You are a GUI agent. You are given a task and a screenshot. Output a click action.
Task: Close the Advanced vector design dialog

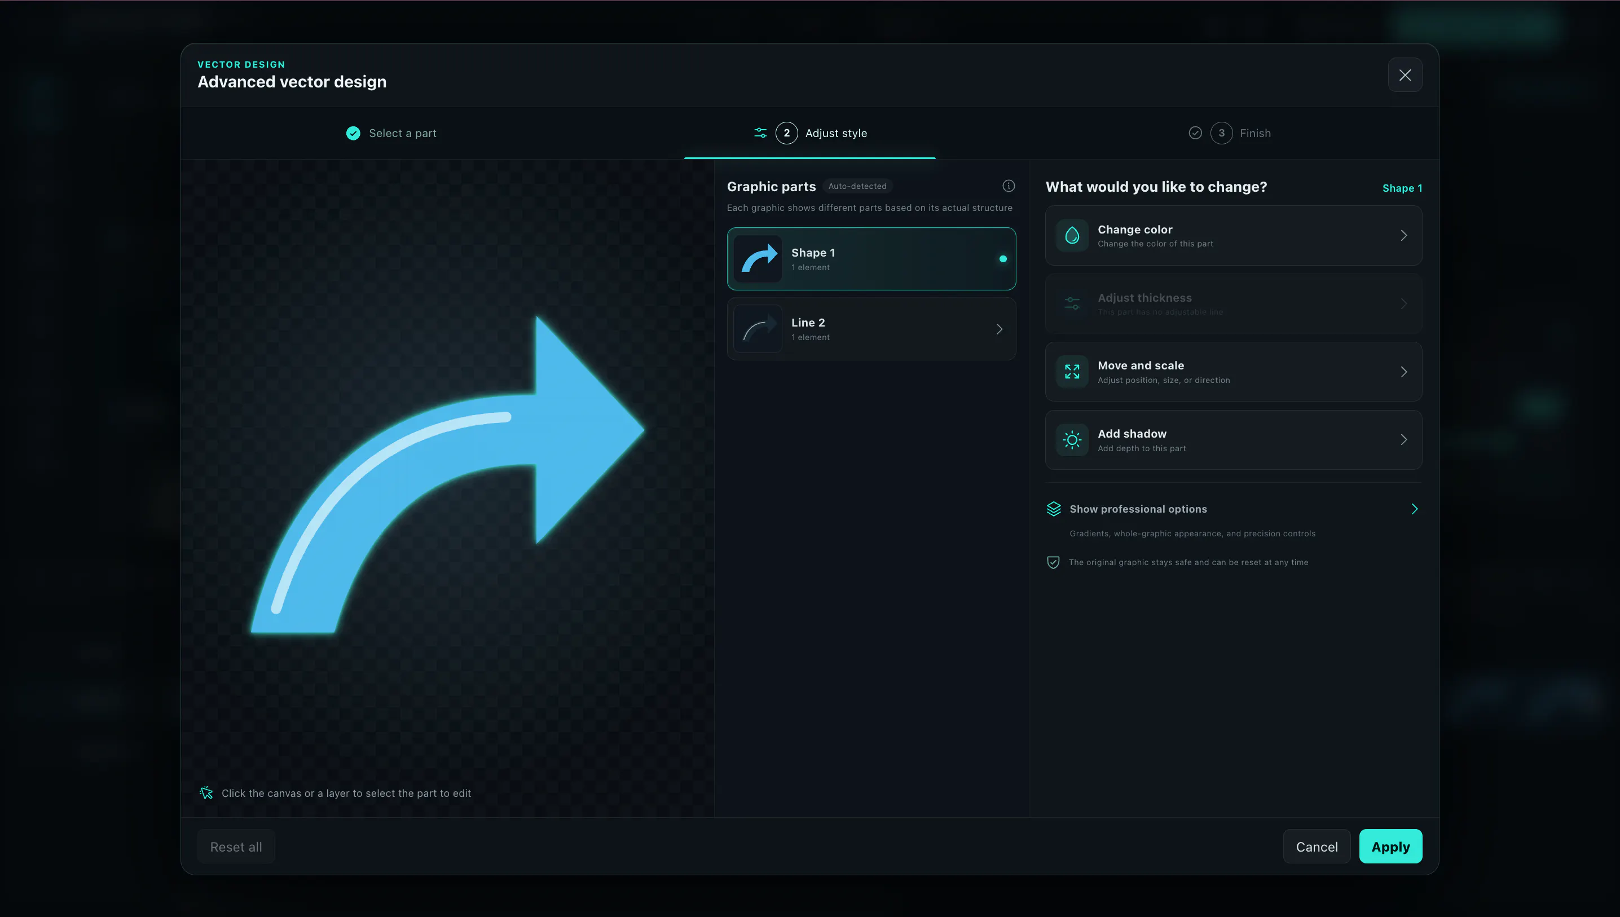tap(1405, 75)
